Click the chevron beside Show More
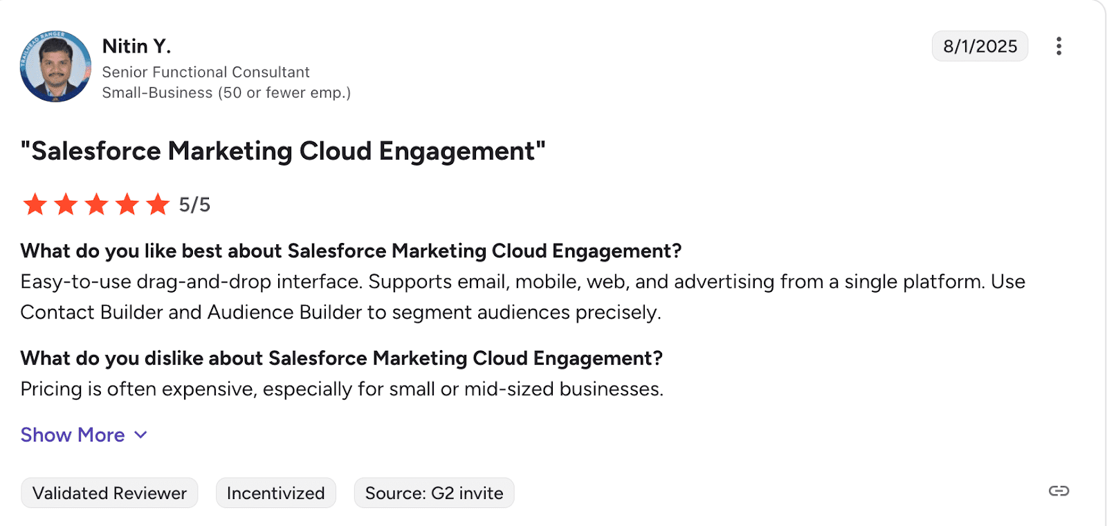Viewport: 1107px width, 526px height. 140,435
